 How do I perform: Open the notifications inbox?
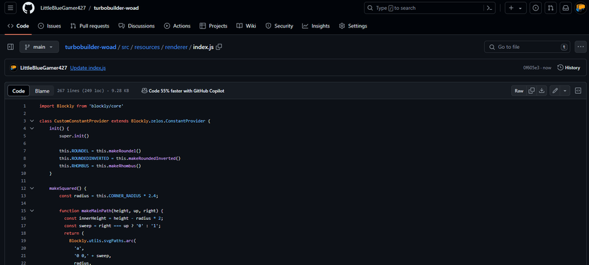[x=565, y=8]
